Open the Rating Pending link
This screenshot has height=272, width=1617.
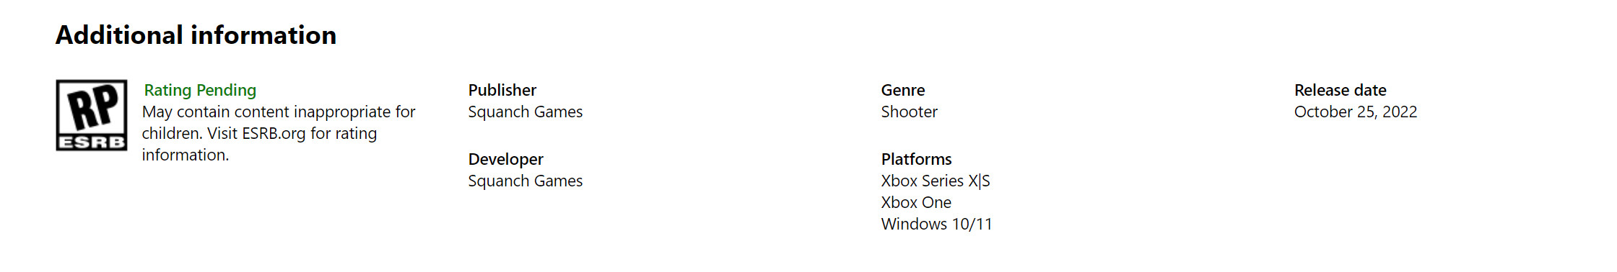coord(200,90)
